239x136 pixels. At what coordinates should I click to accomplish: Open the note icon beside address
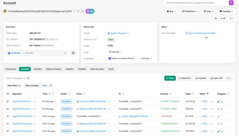(83, 11)
